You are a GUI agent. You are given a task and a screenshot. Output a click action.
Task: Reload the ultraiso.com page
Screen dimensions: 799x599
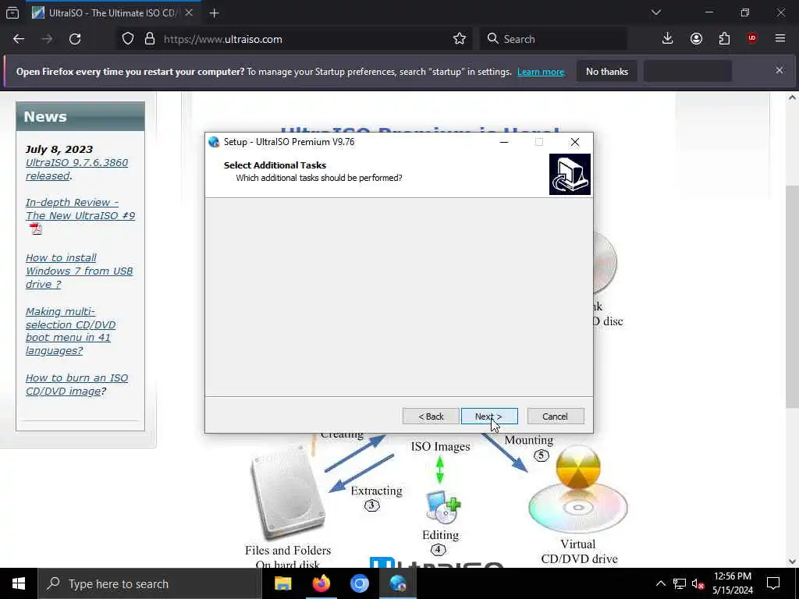pos(75,39)
